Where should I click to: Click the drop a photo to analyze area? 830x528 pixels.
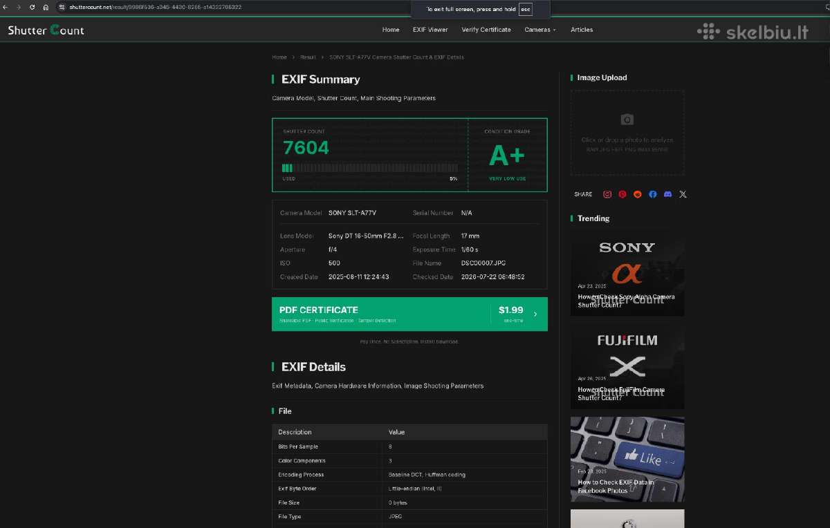click(627, 133)
